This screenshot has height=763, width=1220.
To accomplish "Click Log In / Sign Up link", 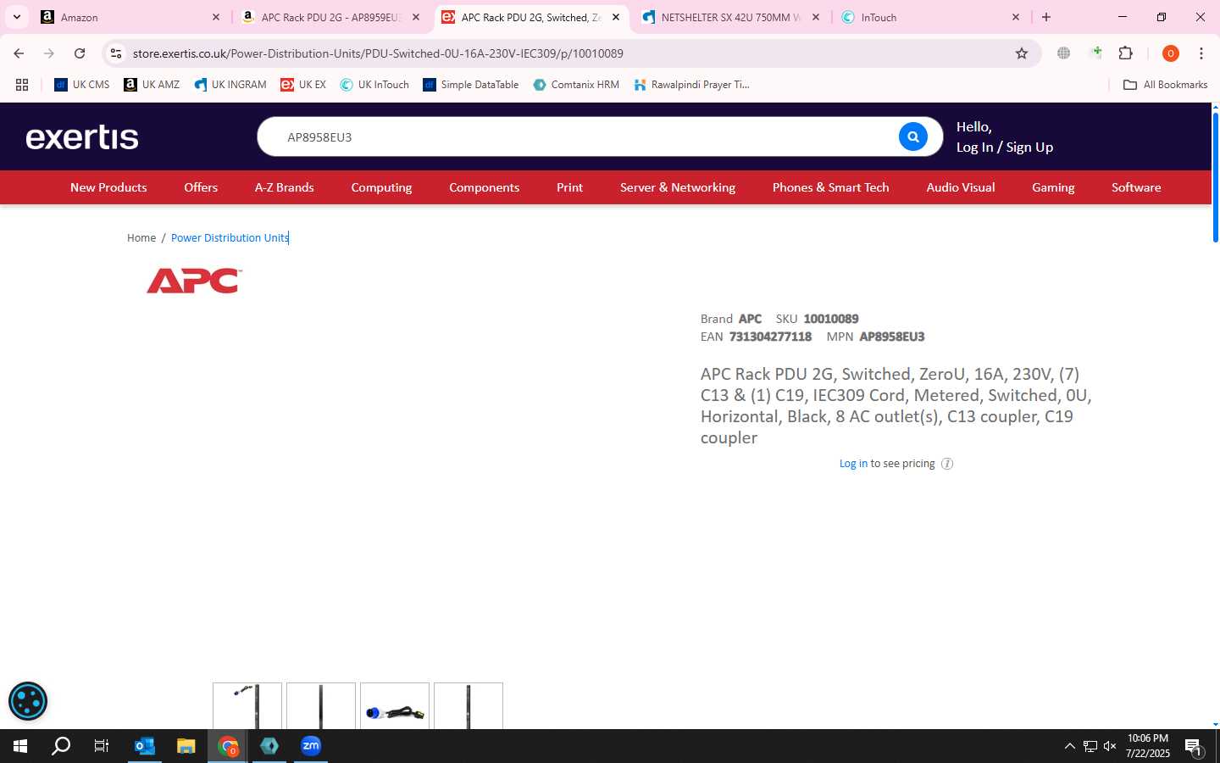I will 1005,148.
